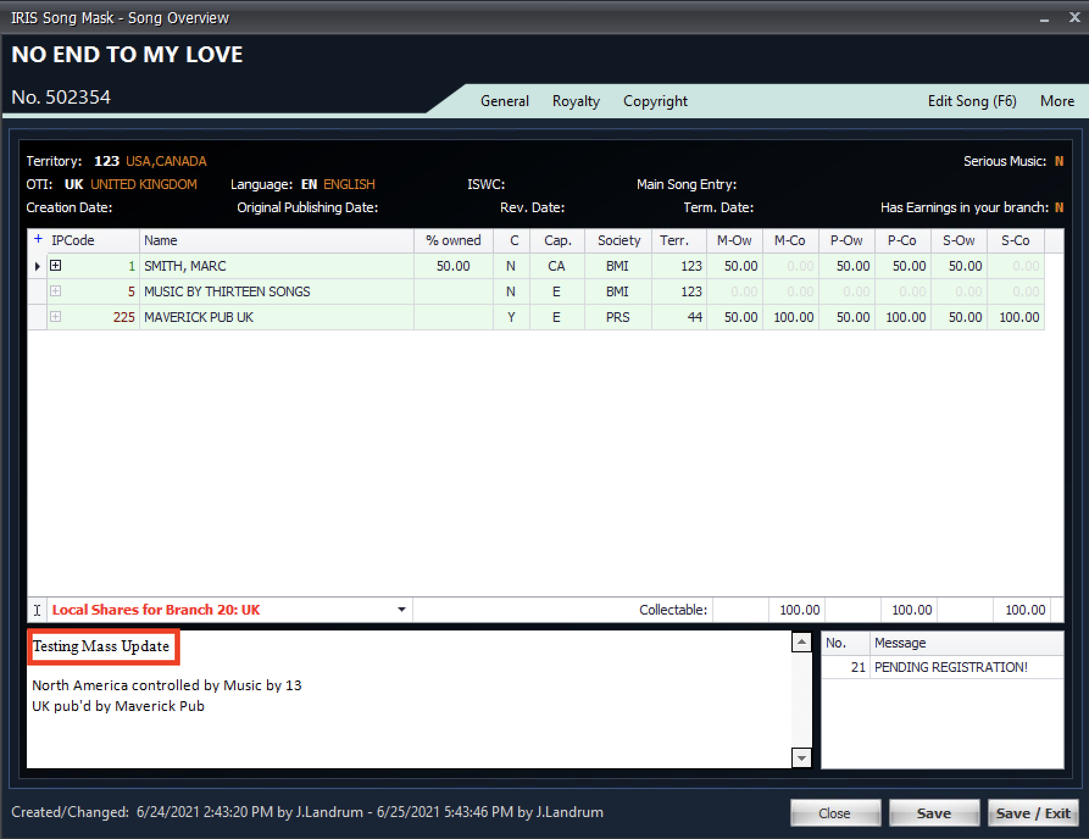Click the text cursor icon beside Local Shares
The image size is (1089, 839).
(37, 610)
